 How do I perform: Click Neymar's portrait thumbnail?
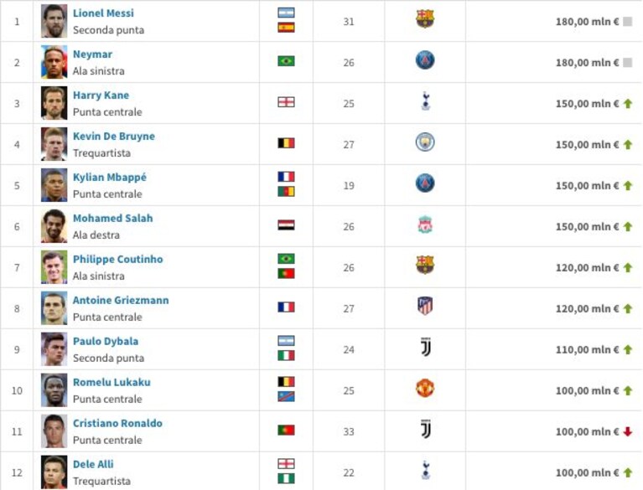(x=54, y=62)
